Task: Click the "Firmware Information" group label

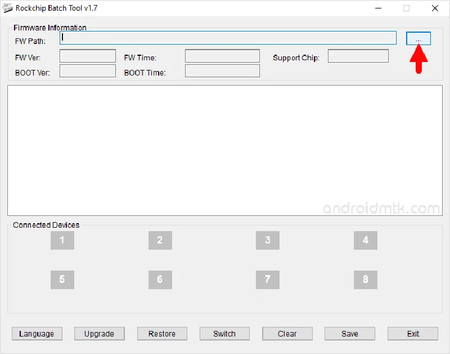Action: coord(50,28)
